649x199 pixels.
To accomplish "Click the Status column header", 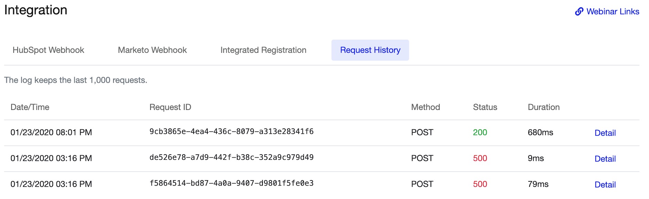I will (485, 107).
